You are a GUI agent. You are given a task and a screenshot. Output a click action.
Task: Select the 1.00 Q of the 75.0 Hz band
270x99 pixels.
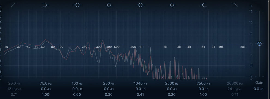tap(46, 95)
